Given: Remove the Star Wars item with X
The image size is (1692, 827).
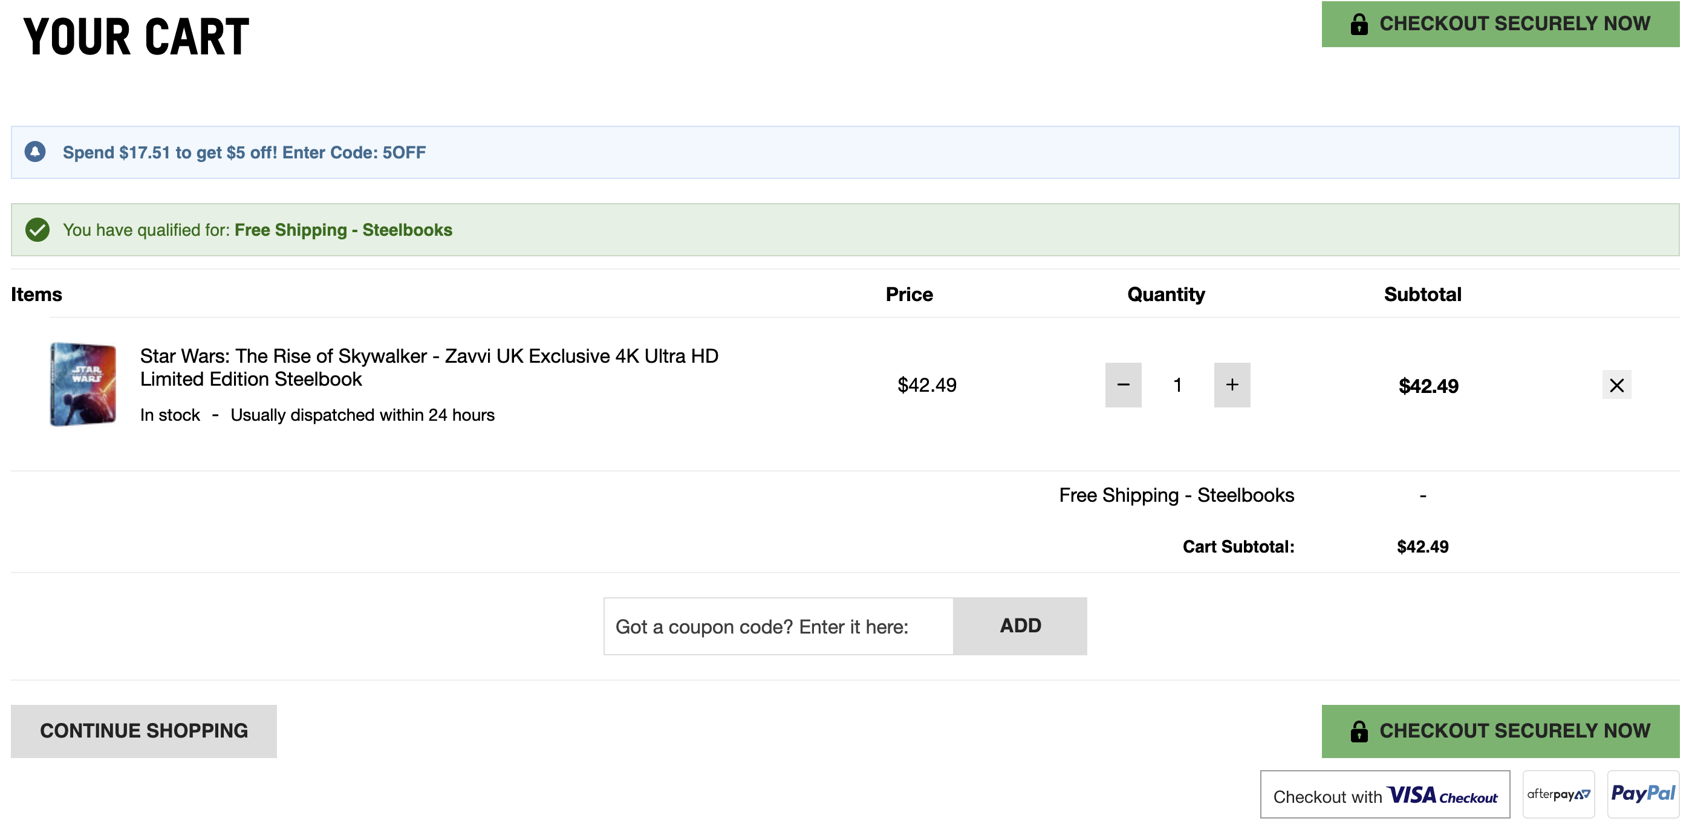Looking at the screenshot, I should point(1616,385).
